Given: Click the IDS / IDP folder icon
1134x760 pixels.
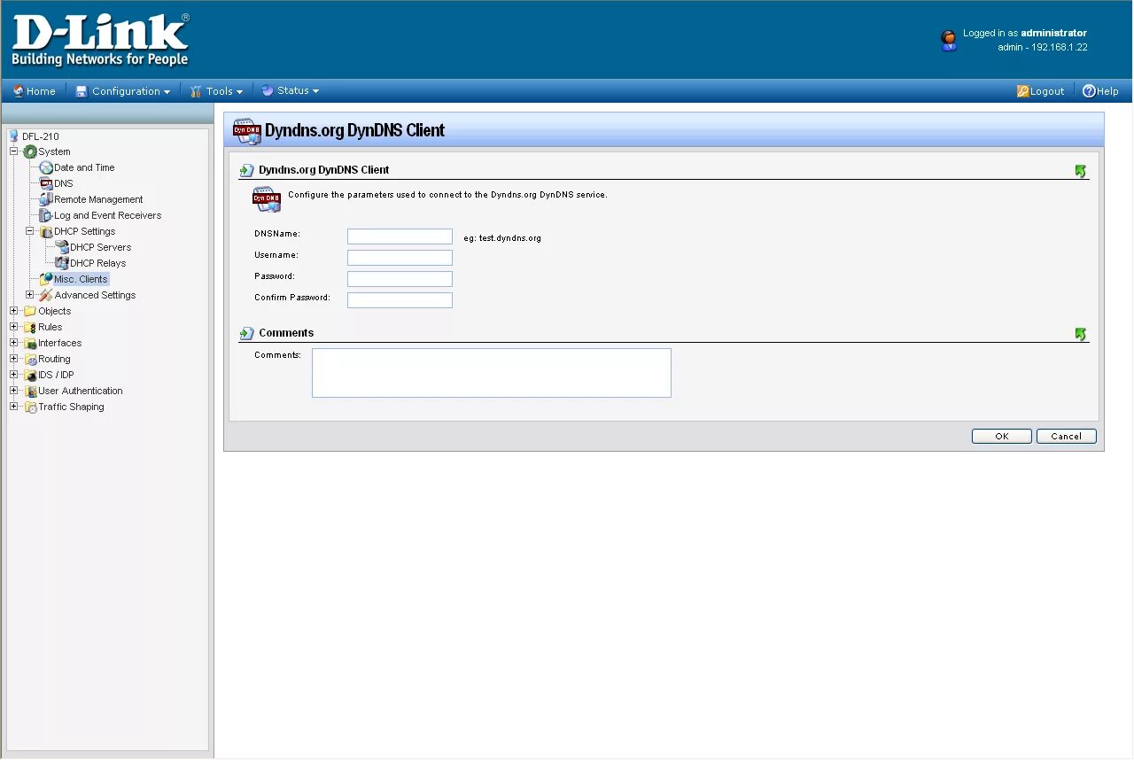Looking at the screenshot, I should click(30, 375).
